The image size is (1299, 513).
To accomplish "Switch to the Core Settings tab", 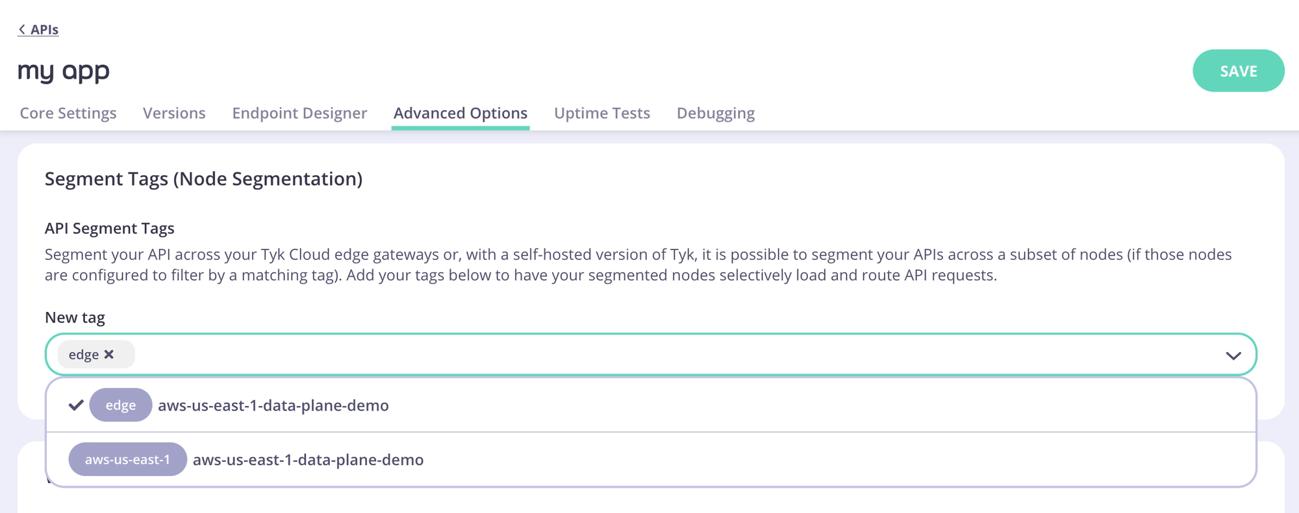I will pyautogui.click(x=68, y=113).
